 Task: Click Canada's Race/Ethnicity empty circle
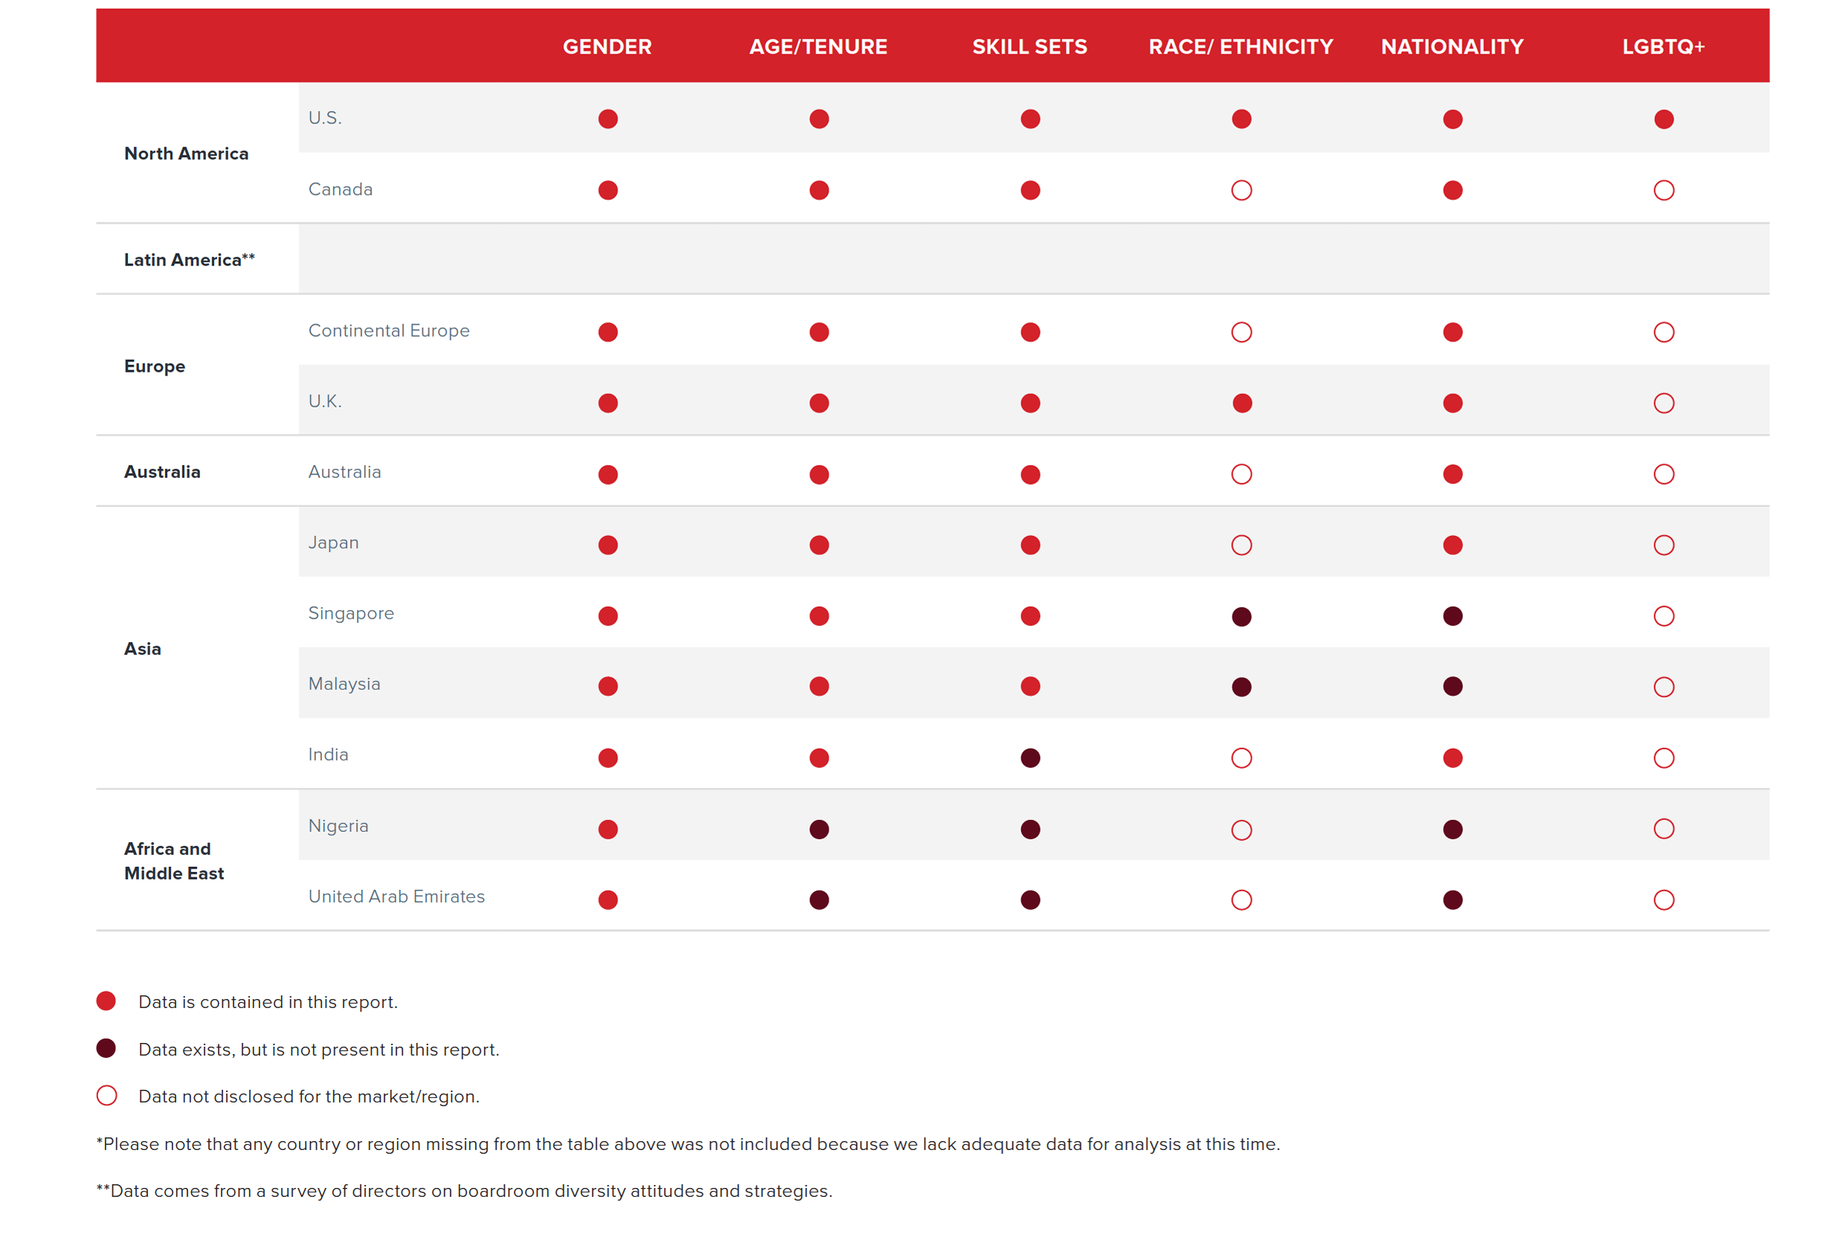[1241, 190]
